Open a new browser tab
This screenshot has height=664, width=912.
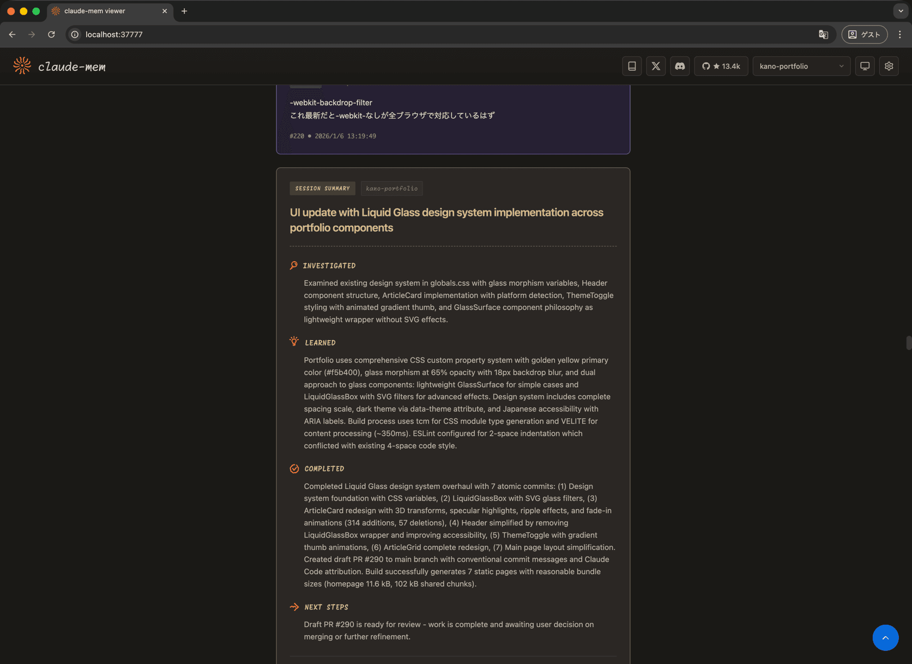tap(184, 11)
